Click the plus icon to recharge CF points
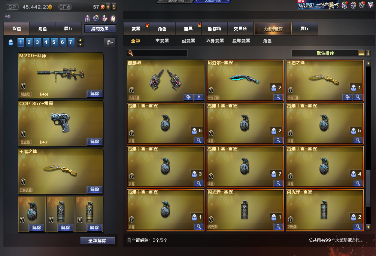 coord(108,7)
